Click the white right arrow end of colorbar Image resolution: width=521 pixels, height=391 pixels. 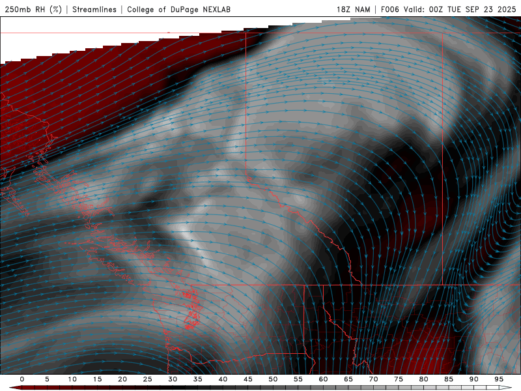click(x=506, y=388)
